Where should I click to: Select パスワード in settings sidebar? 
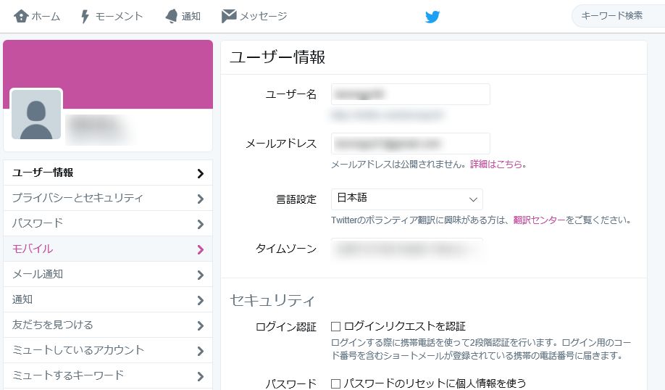coord(108,224)
